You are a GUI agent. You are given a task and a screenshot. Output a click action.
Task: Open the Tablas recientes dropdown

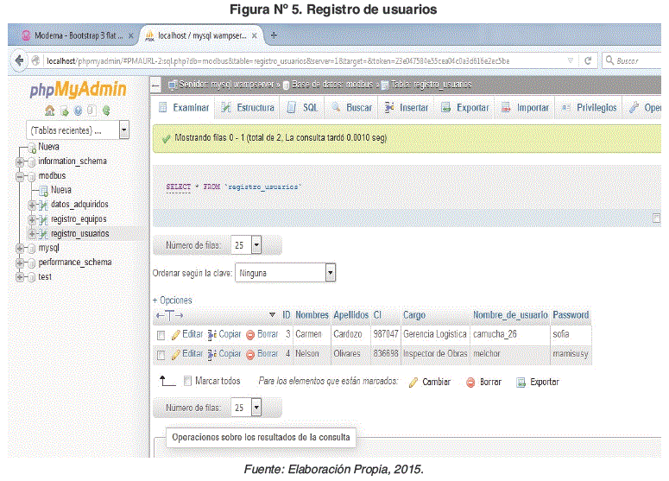[123, 130]
